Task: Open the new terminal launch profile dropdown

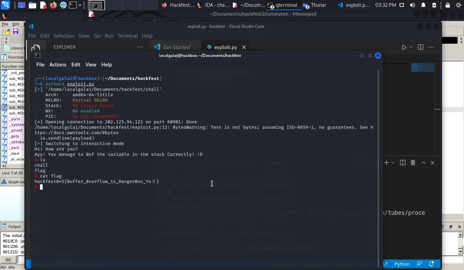Action: [393, 163]
